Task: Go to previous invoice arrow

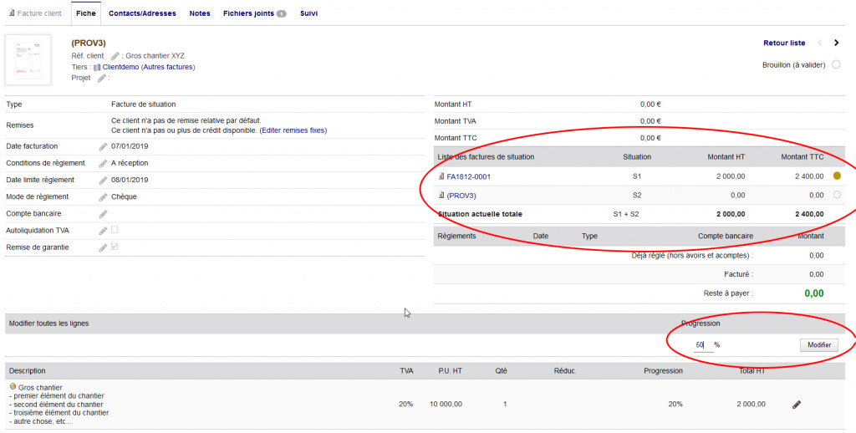Action: click(819, 43)
